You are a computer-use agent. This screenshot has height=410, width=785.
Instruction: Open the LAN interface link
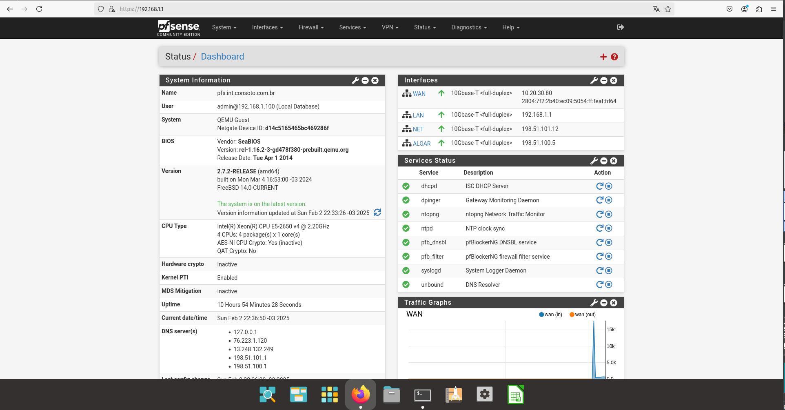click(418, 115)
